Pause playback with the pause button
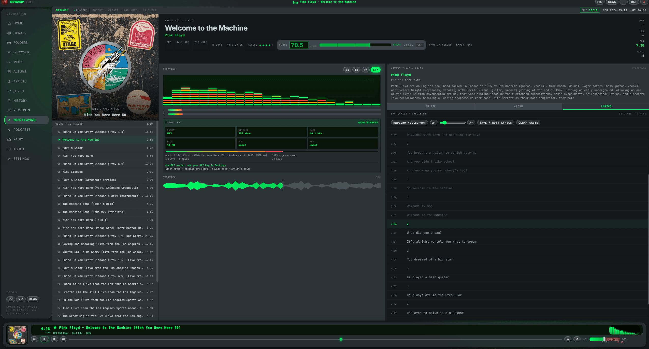The image size is (649, 349). (44, 339)
